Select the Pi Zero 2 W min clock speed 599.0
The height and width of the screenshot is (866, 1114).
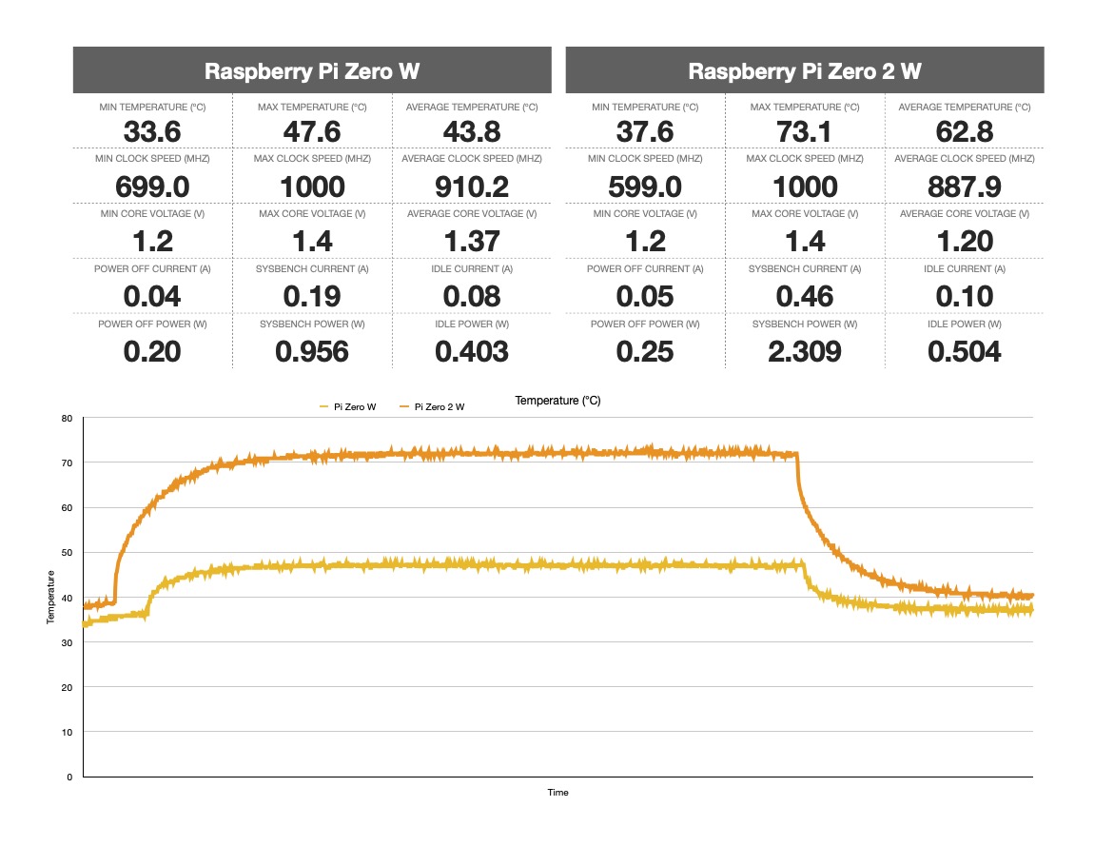pos(645,187)
